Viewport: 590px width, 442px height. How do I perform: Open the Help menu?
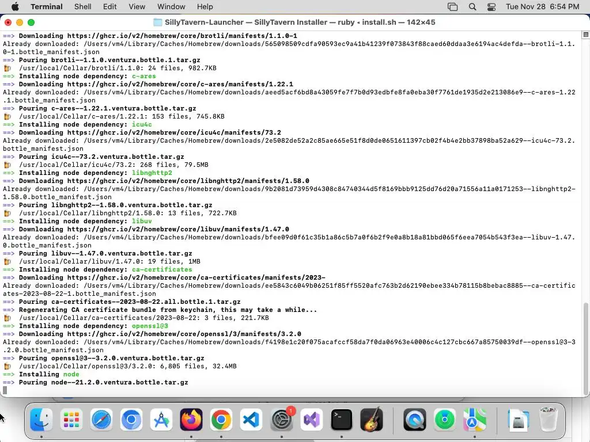pos(205,7)
